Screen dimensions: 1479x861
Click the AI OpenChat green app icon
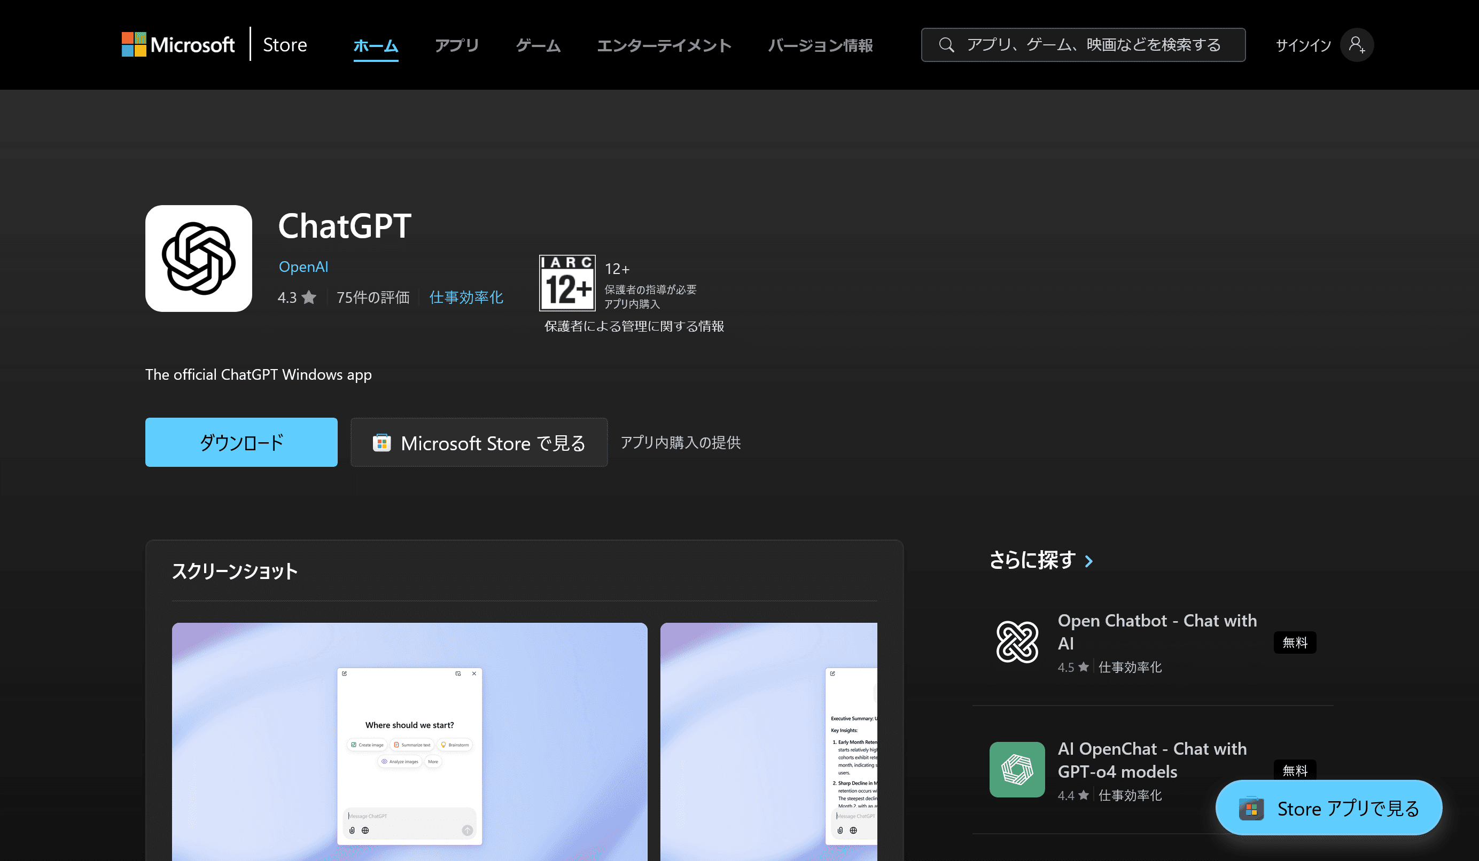click(1017, 770)
